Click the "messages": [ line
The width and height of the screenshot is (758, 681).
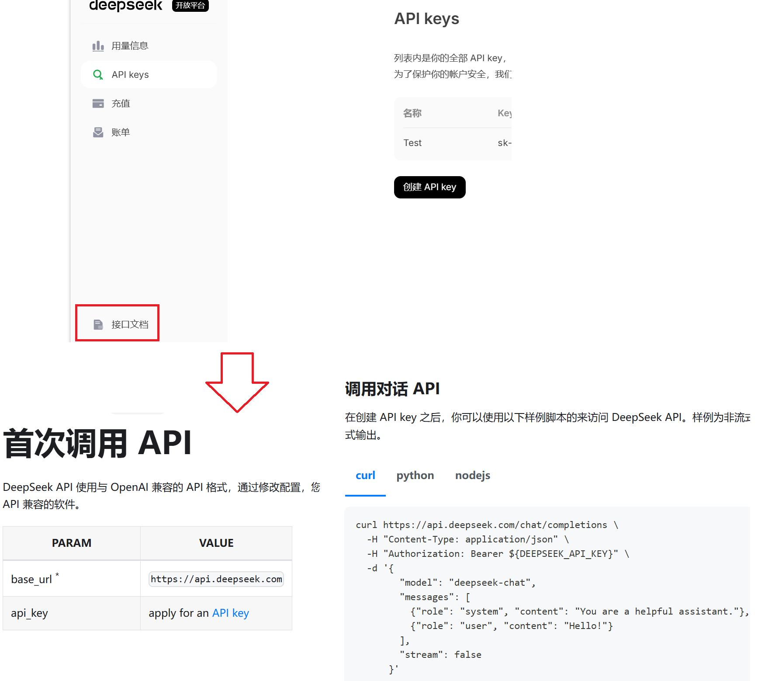(x=435, y=597)
